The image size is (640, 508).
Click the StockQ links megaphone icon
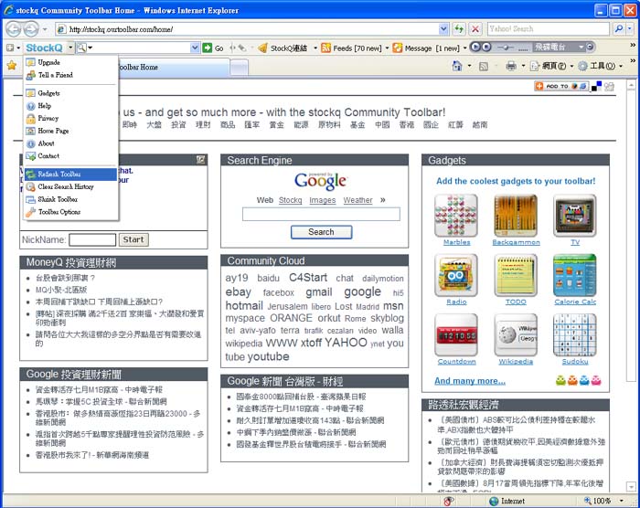pos(263,48)
